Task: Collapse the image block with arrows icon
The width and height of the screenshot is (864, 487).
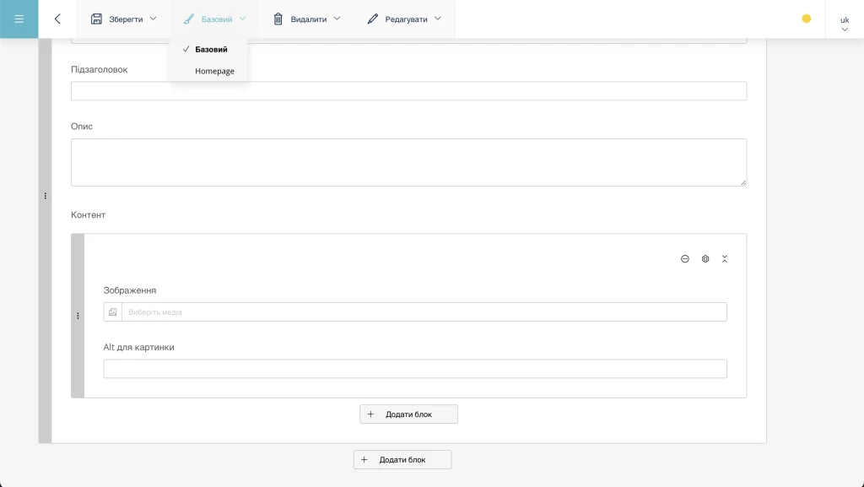Action: click(x=725, y=259)
